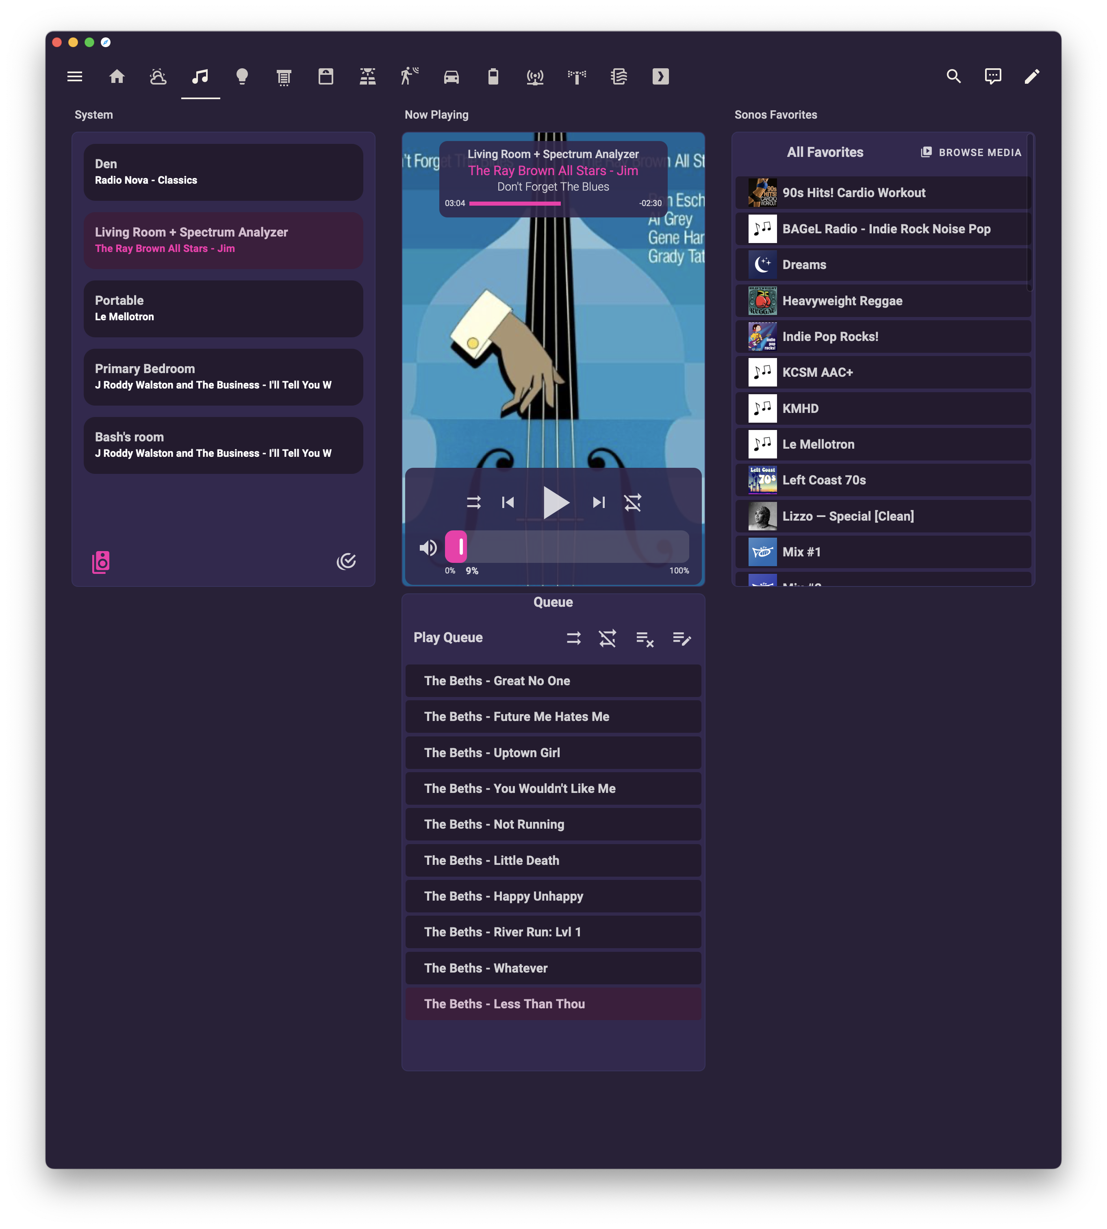The height and width of the screenshot is (1229, 1107).
Task: Select the Portable speaker card
Action: tap(223, 308)
